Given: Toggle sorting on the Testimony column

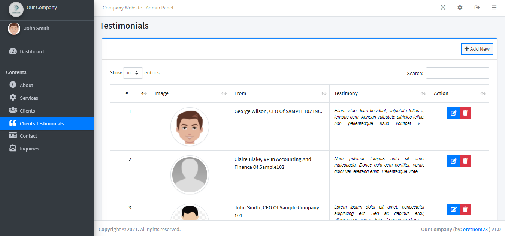Looking at the screenshot, I should [423, 93].
